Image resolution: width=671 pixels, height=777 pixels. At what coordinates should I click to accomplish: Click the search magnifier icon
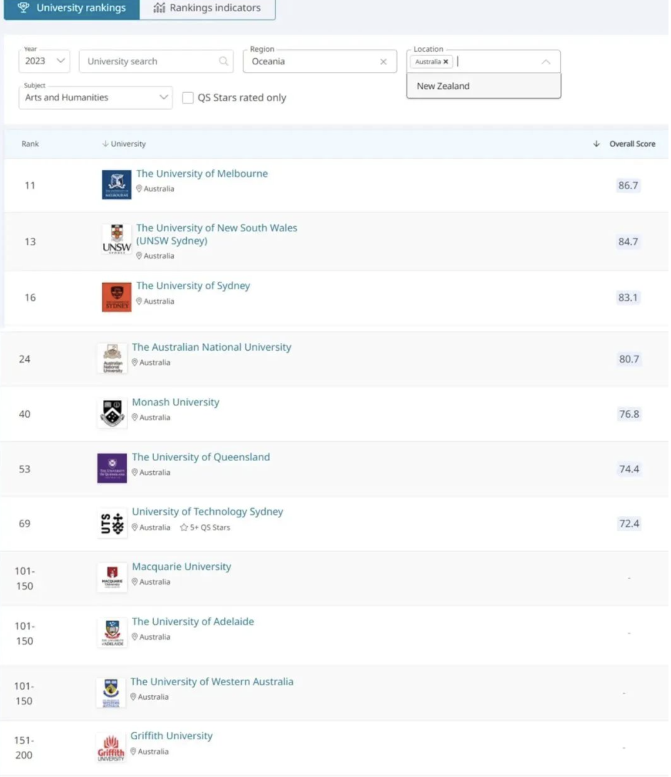pos(223,61)
